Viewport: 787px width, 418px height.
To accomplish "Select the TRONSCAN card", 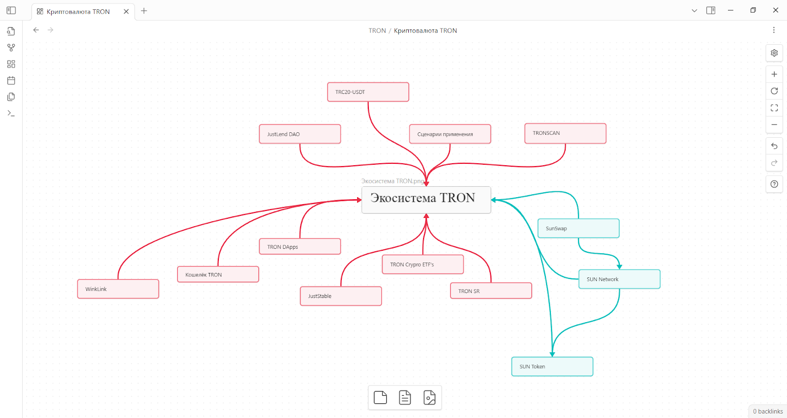I will (565, 133).
